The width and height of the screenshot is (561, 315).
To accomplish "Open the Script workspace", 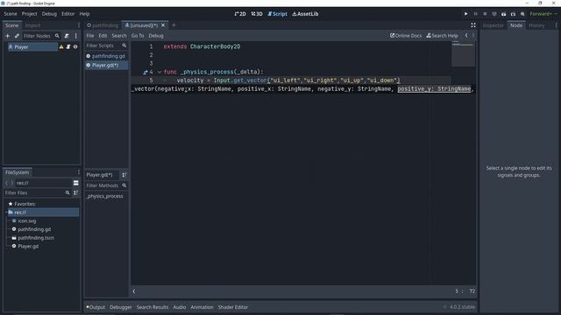I will [277, 14].
